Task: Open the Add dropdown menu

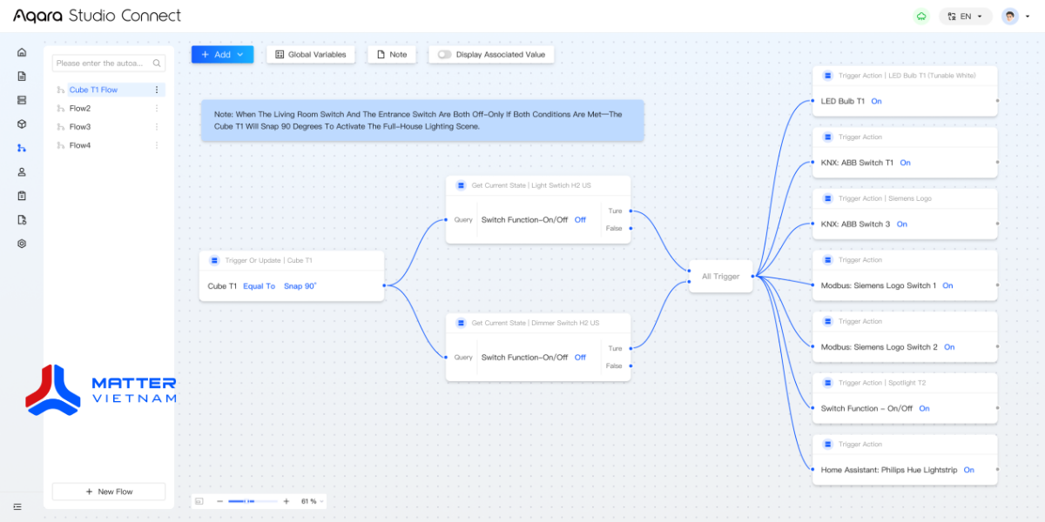Action: pos(223,54)
